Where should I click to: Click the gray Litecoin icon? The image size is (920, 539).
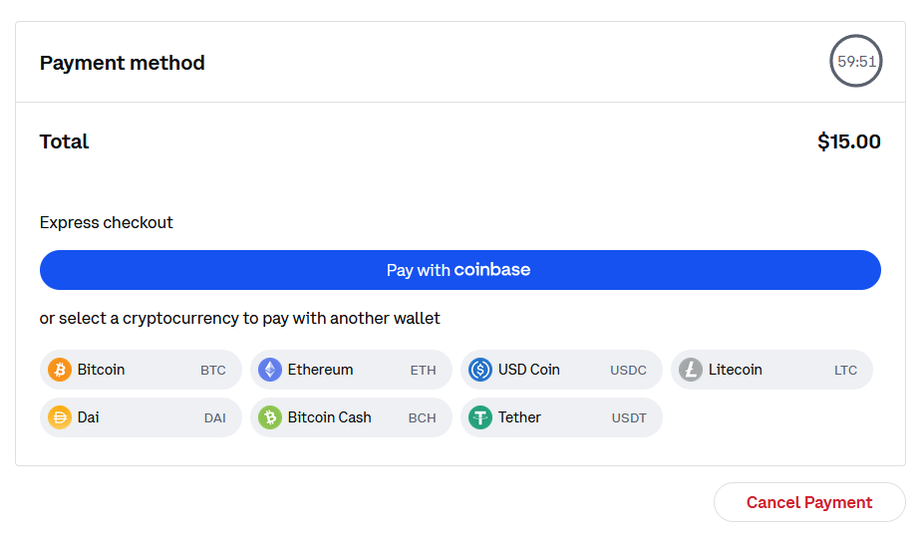(x=691, y=370)
